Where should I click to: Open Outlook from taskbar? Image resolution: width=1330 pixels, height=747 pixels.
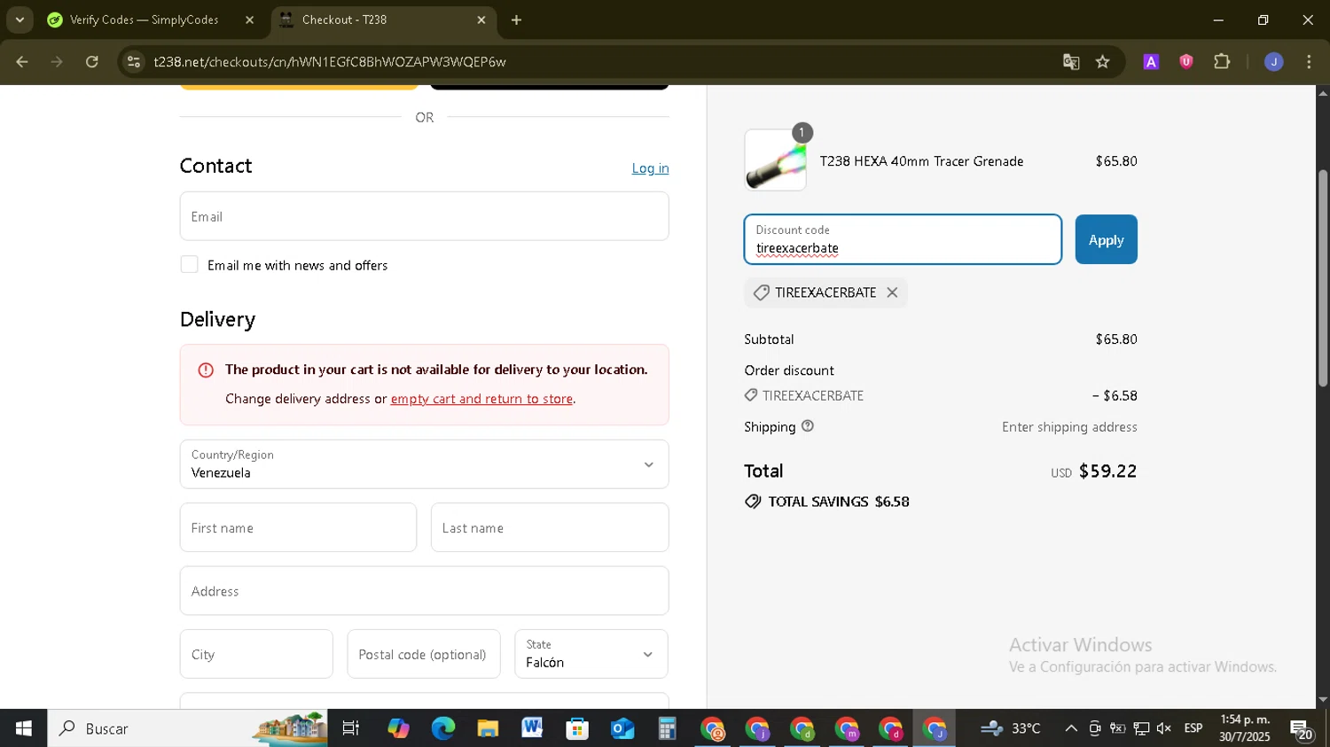pyautogui.click(x=622, y=728)
